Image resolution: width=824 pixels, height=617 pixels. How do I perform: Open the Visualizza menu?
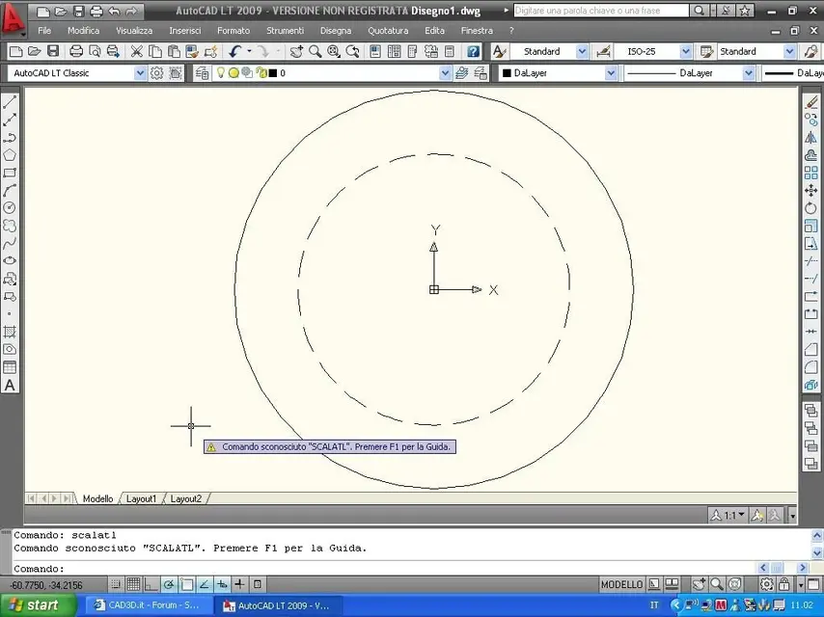coord(134,31)
